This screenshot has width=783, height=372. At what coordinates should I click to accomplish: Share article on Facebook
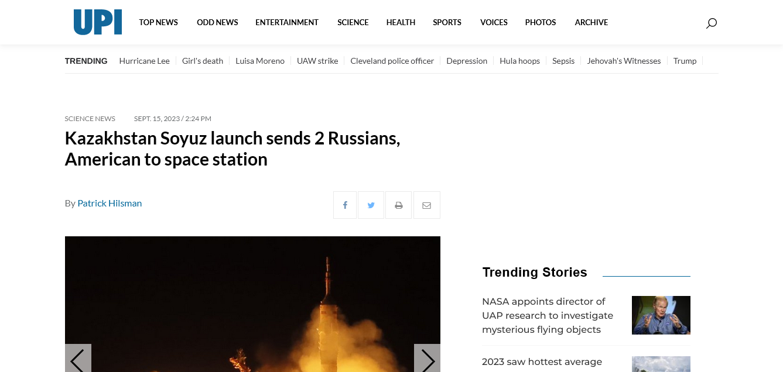click(x=345, y=205)
